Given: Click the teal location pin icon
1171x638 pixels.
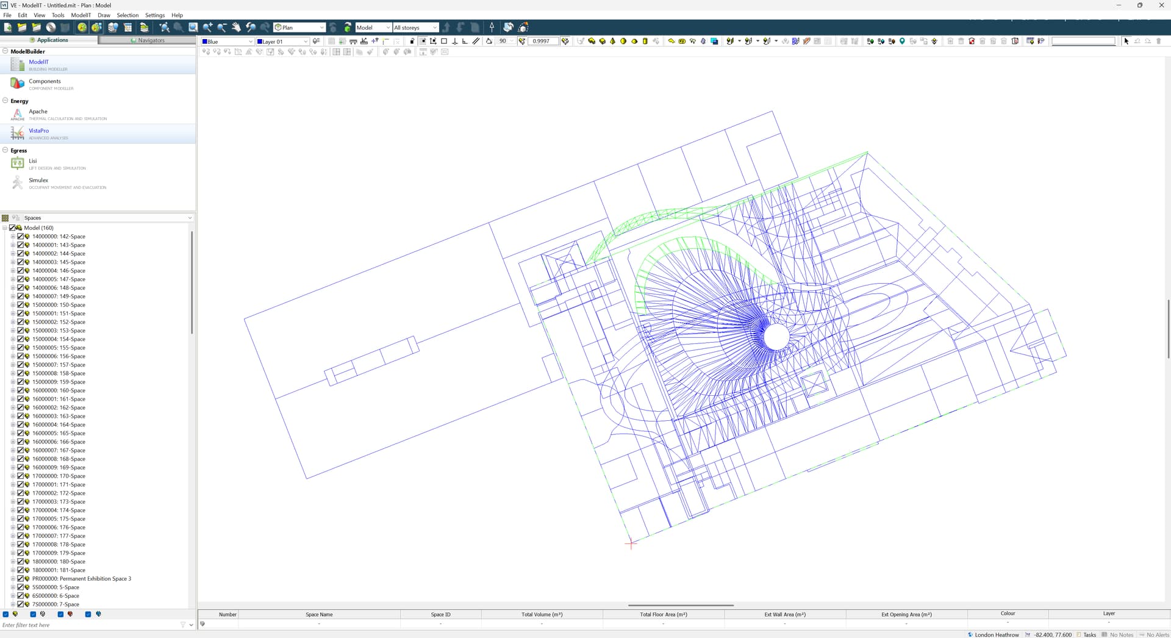Looking at the screenshot, I should 902,41.
